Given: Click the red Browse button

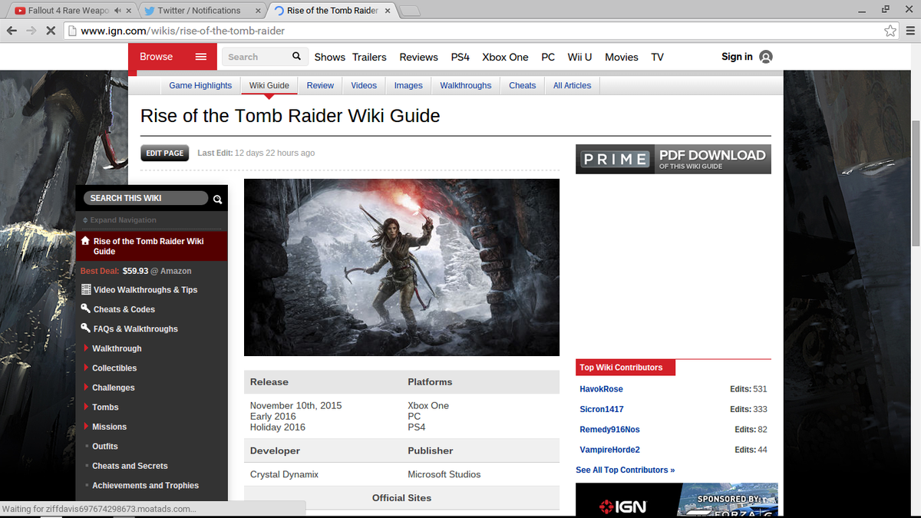Looking at the screenshot, I should [173, 57].
